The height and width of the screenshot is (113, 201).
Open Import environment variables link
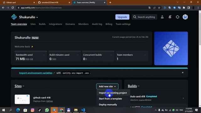coord(35,73)
